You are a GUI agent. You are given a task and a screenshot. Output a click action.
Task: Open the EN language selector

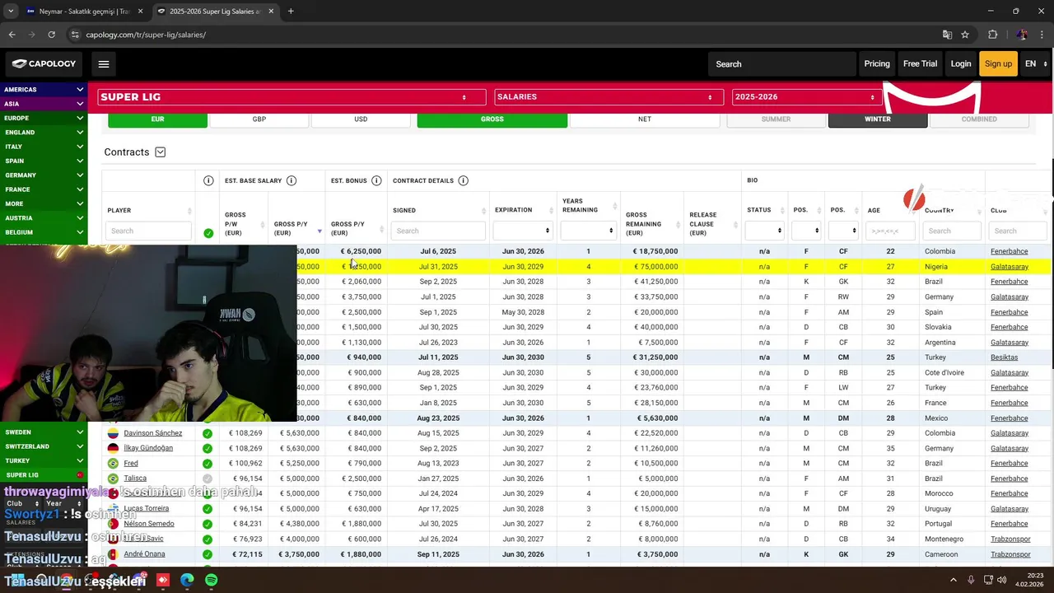[1035, 63]
